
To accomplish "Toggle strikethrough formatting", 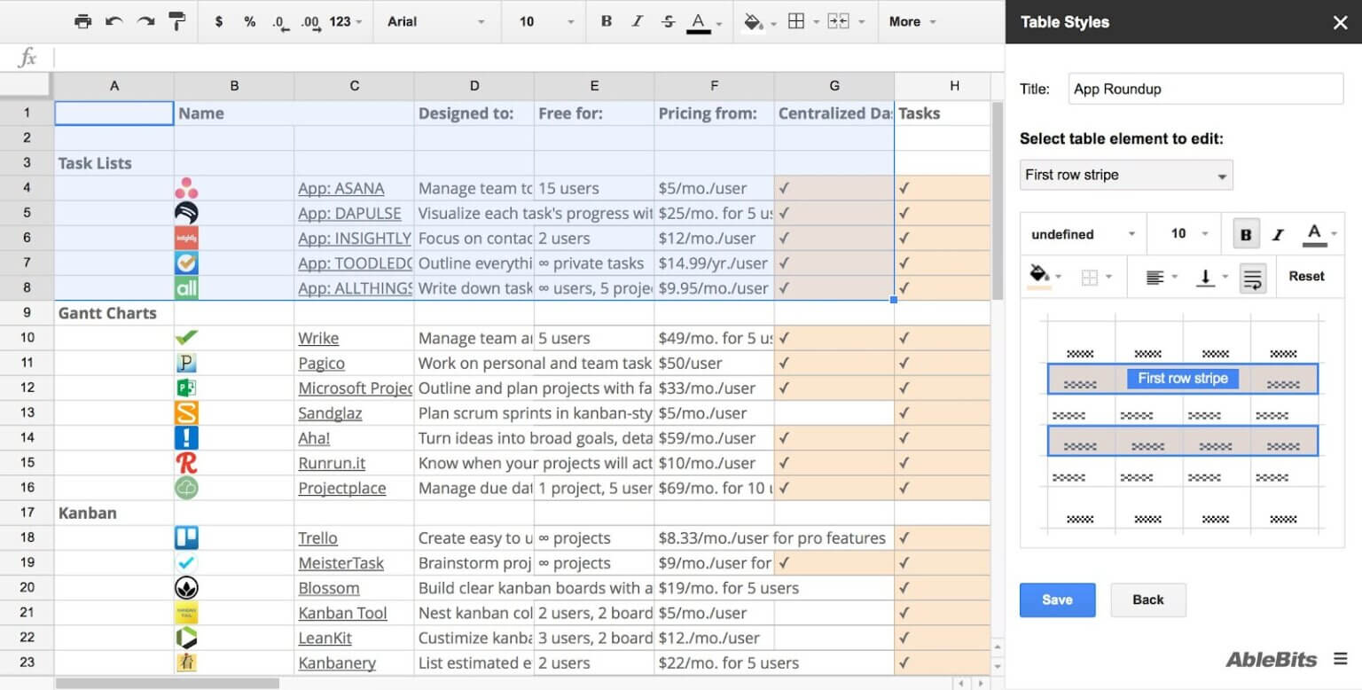I will tap(668, 21).
